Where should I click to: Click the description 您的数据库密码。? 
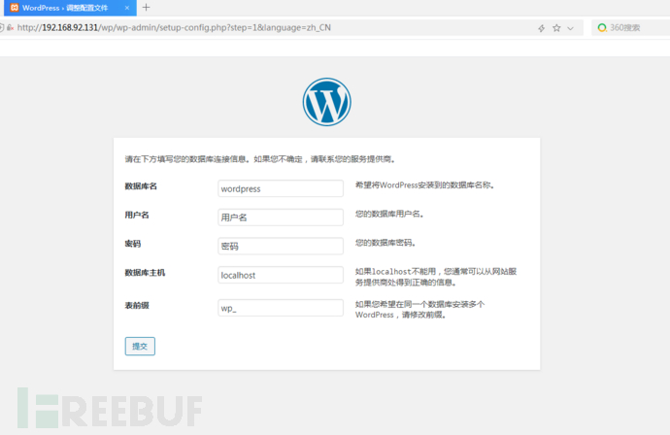pos(385,243)
